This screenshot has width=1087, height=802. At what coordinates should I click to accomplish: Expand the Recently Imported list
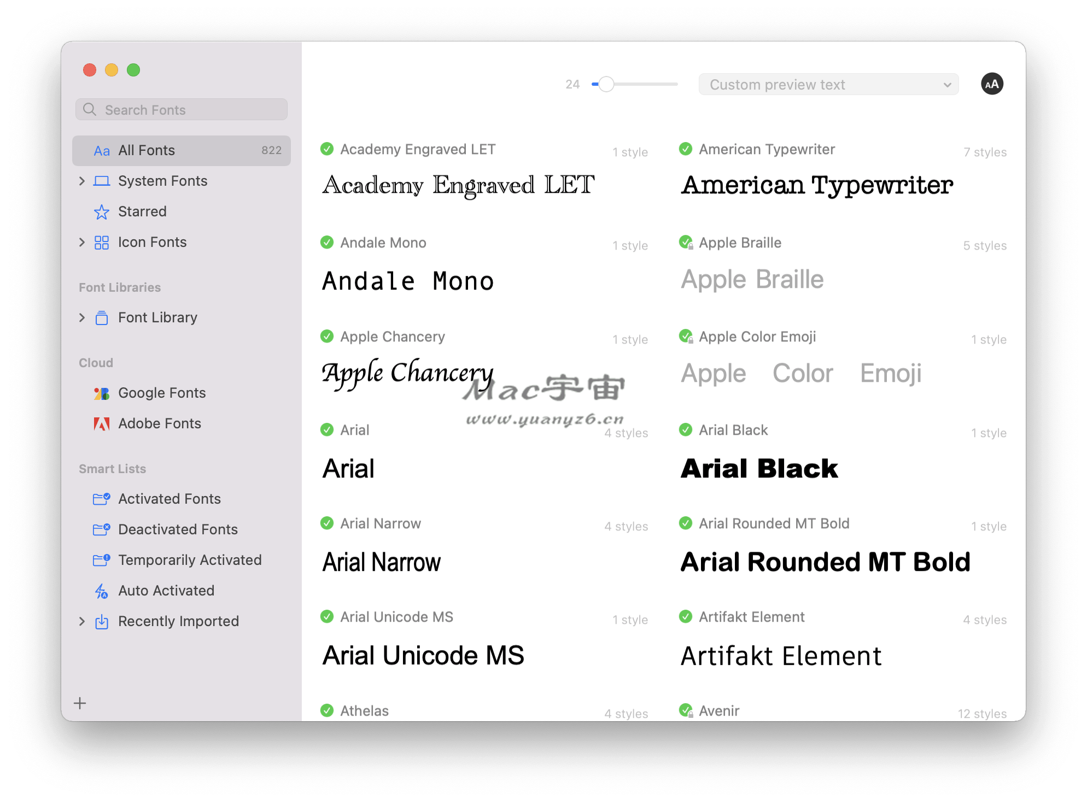[x=82, y=621]
